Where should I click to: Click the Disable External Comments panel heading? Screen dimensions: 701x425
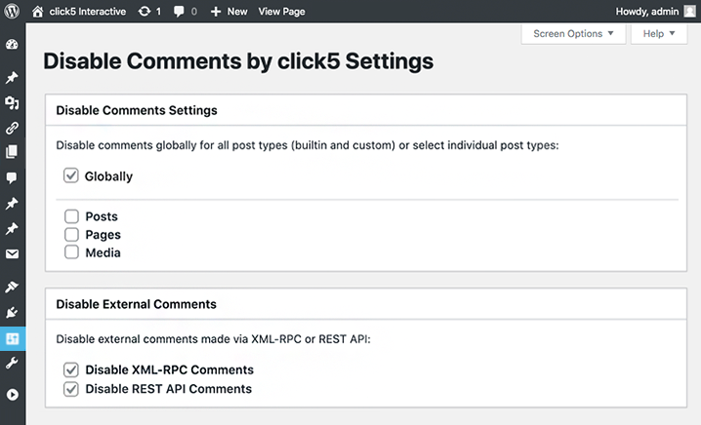(x=137, y=304)
